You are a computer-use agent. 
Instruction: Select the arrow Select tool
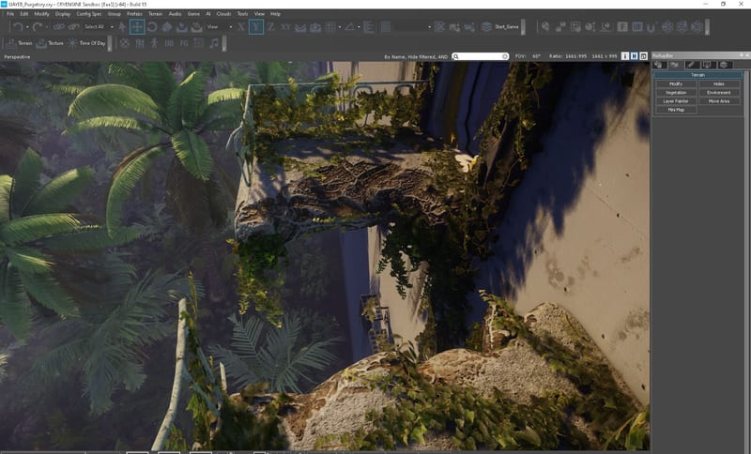pos(123,27)
